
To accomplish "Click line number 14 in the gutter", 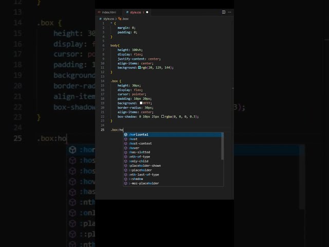I will tap(103, 81).
